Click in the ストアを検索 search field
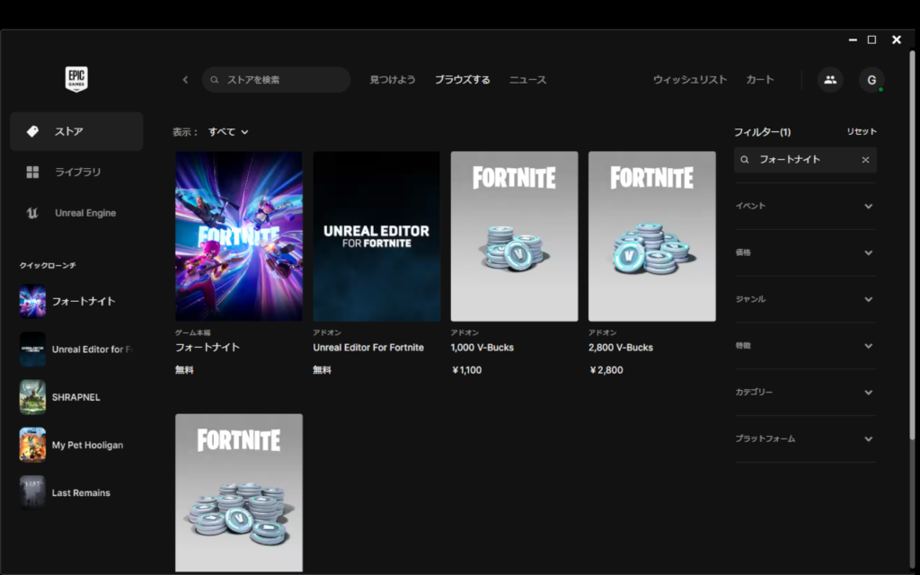Viewport: 920px width, 575px height. click(277, 80)
